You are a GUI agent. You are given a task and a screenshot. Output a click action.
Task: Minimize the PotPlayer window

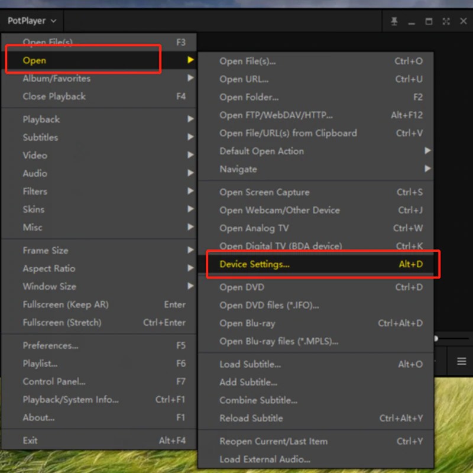412,21
